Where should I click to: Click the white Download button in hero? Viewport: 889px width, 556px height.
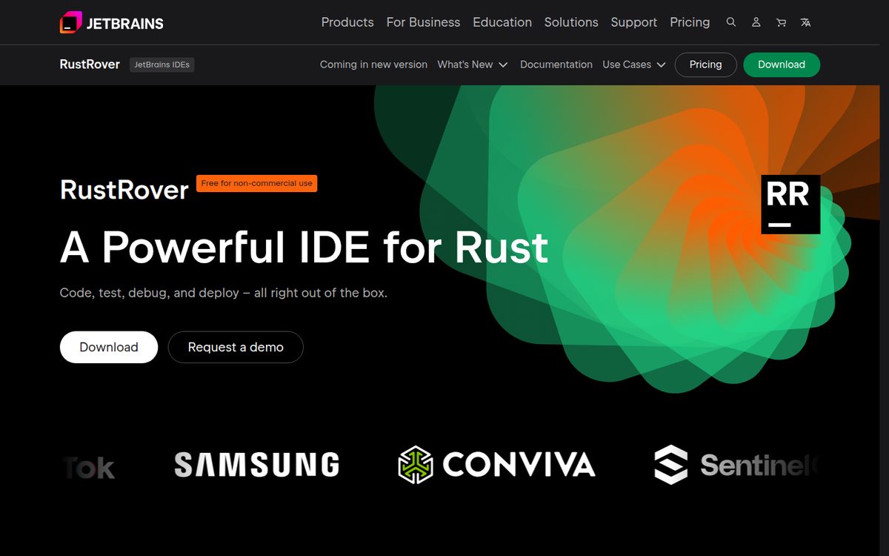(109, 347)
